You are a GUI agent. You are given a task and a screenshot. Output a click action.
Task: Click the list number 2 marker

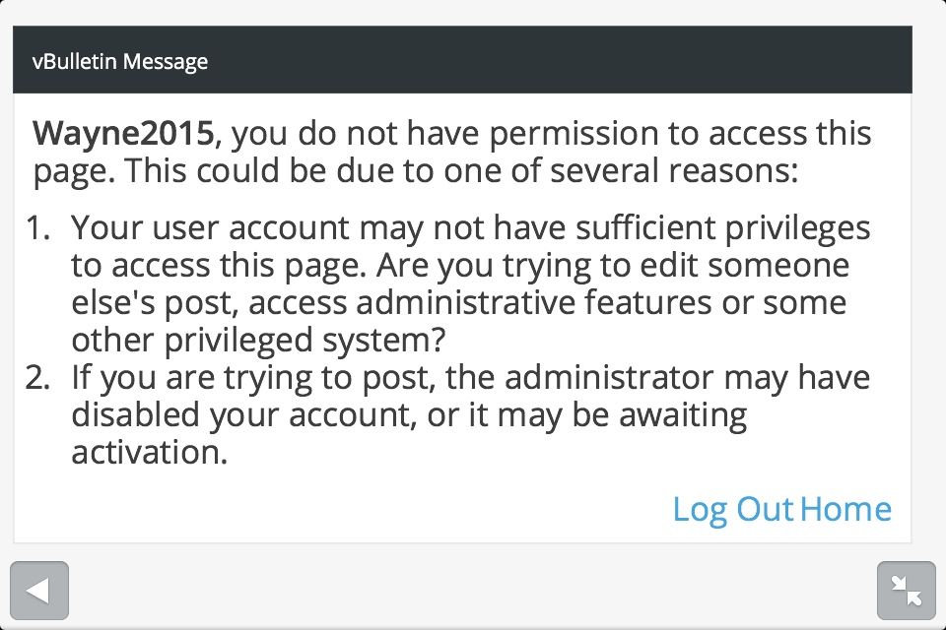38,378
